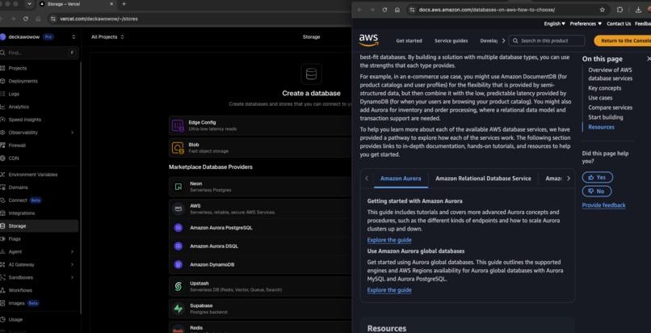The width and height of the screenshot is (651, 333).
Task: Click Return to the Console button
Action: click(x=623, y=40)
